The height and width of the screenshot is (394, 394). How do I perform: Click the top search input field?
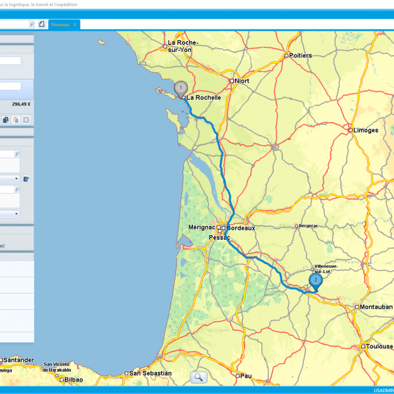click(13, 24)
